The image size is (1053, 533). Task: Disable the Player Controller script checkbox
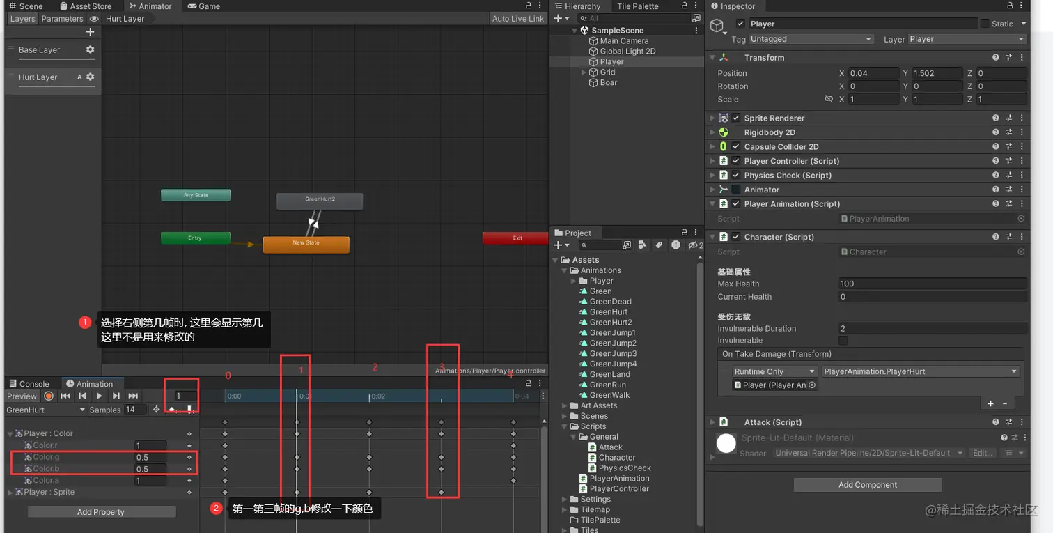tap(736, 161)
